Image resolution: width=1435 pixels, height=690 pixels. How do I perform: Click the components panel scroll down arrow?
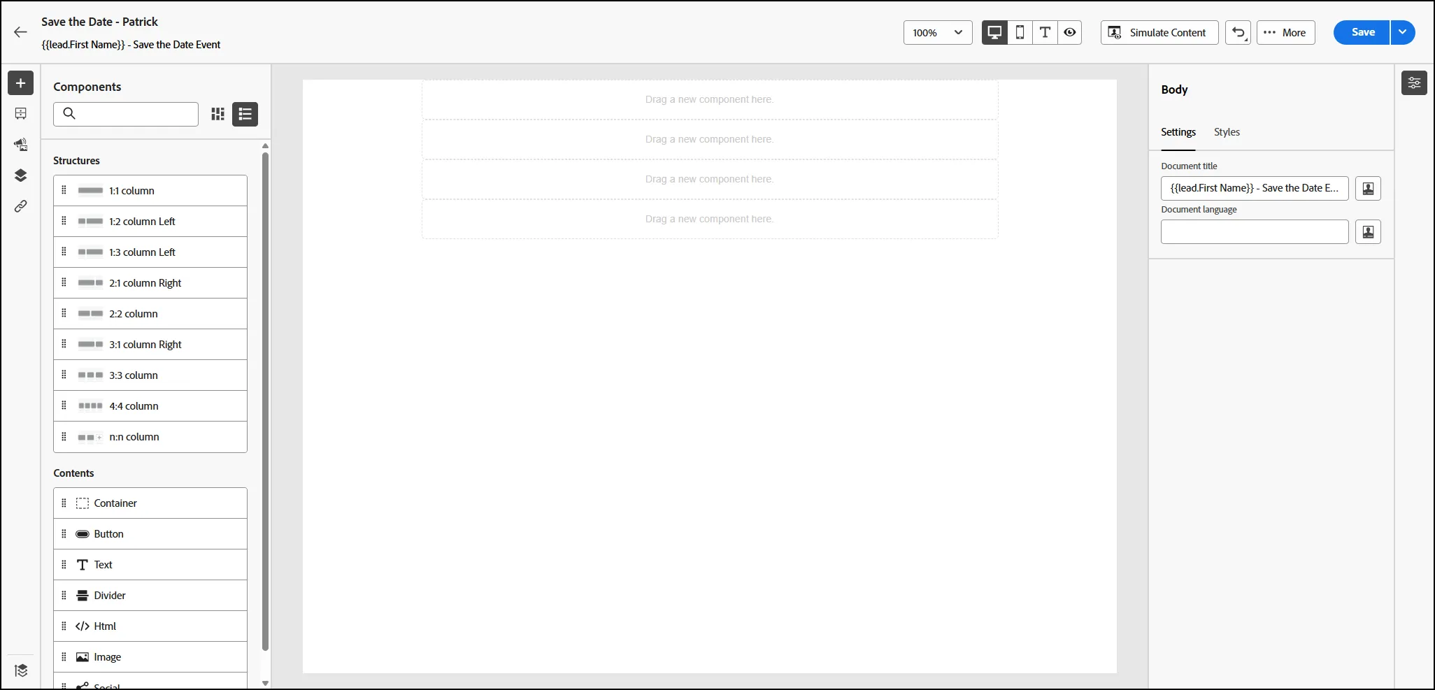click(x=265, y=683)
